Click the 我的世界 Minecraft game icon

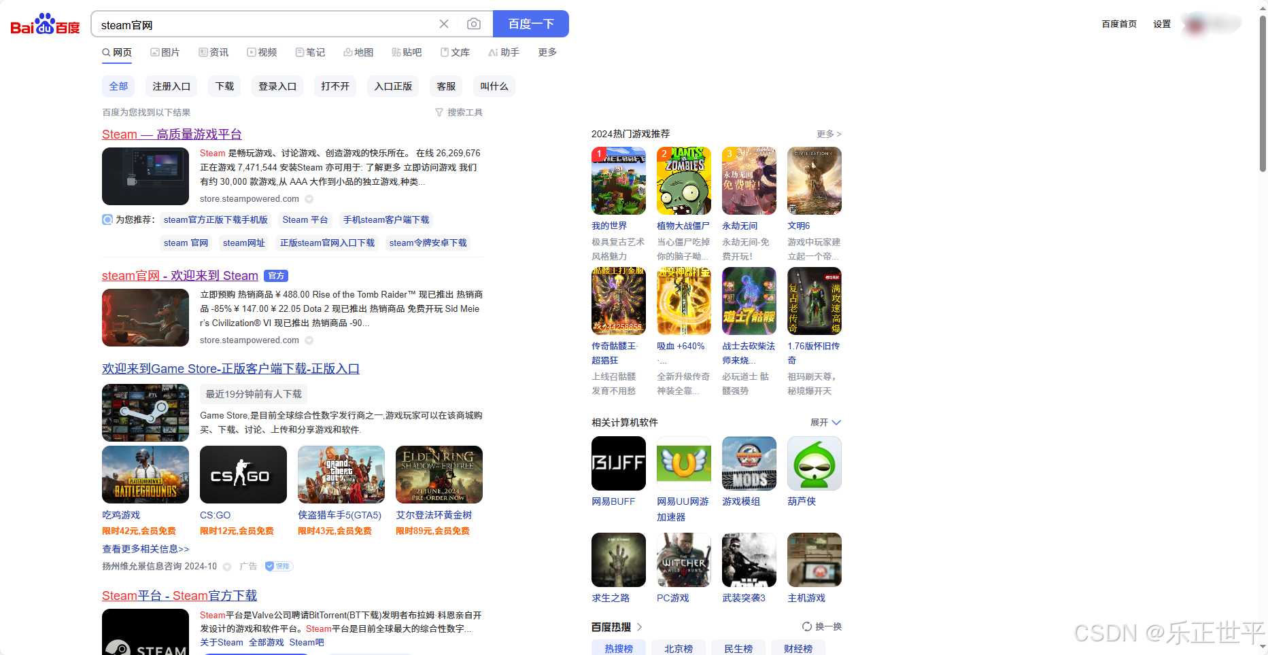pyautogui.click(x=619, y=181)
